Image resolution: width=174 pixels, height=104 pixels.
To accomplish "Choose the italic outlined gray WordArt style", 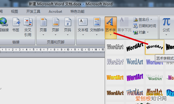I will [x=115, y=62].
